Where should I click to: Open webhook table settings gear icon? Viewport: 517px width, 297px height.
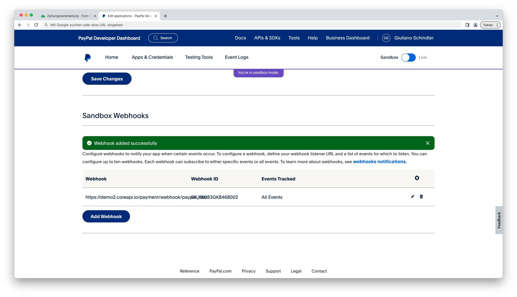coord(417,178)
